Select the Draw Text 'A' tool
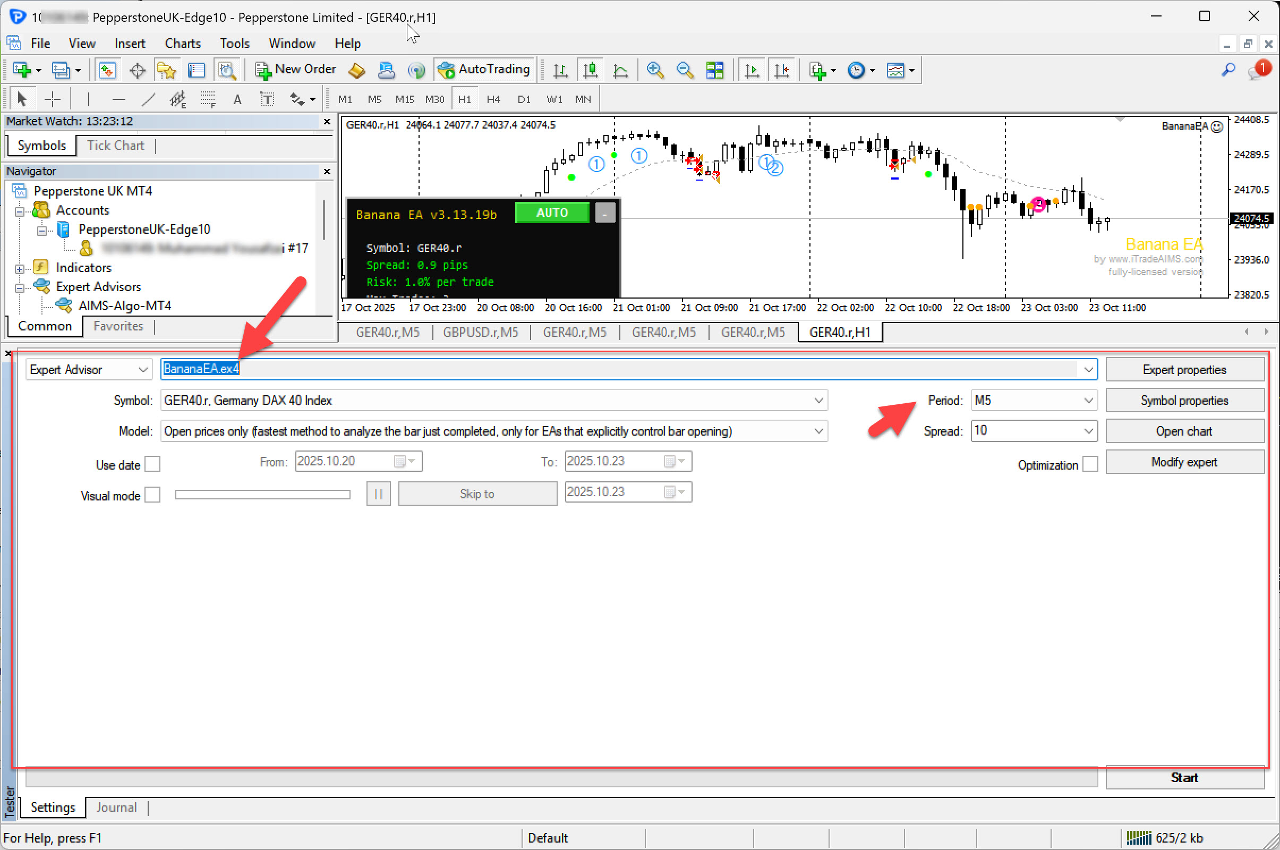 point(237,99)
